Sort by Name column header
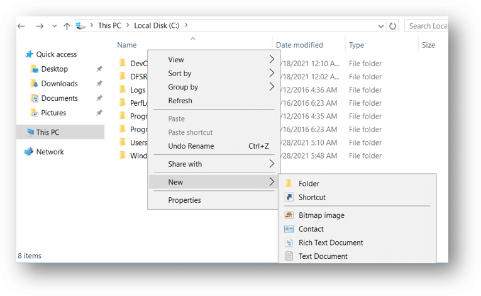 point(127,45)
